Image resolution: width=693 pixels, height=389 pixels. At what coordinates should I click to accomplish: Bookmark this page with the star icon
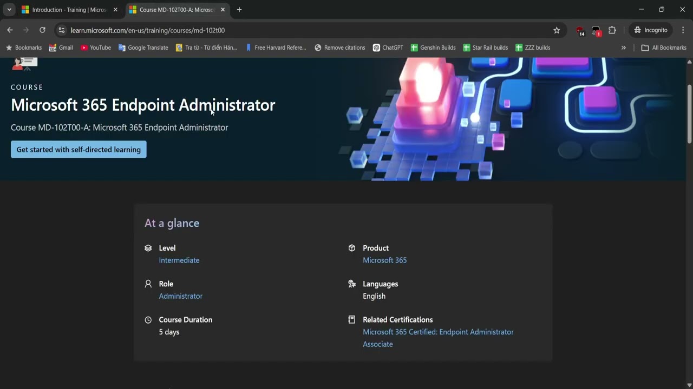(x=557, y=30)
